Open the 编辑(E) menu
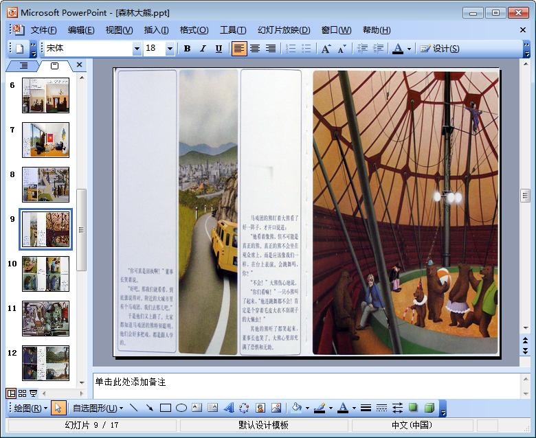The image size is (536, 438). 81,30
